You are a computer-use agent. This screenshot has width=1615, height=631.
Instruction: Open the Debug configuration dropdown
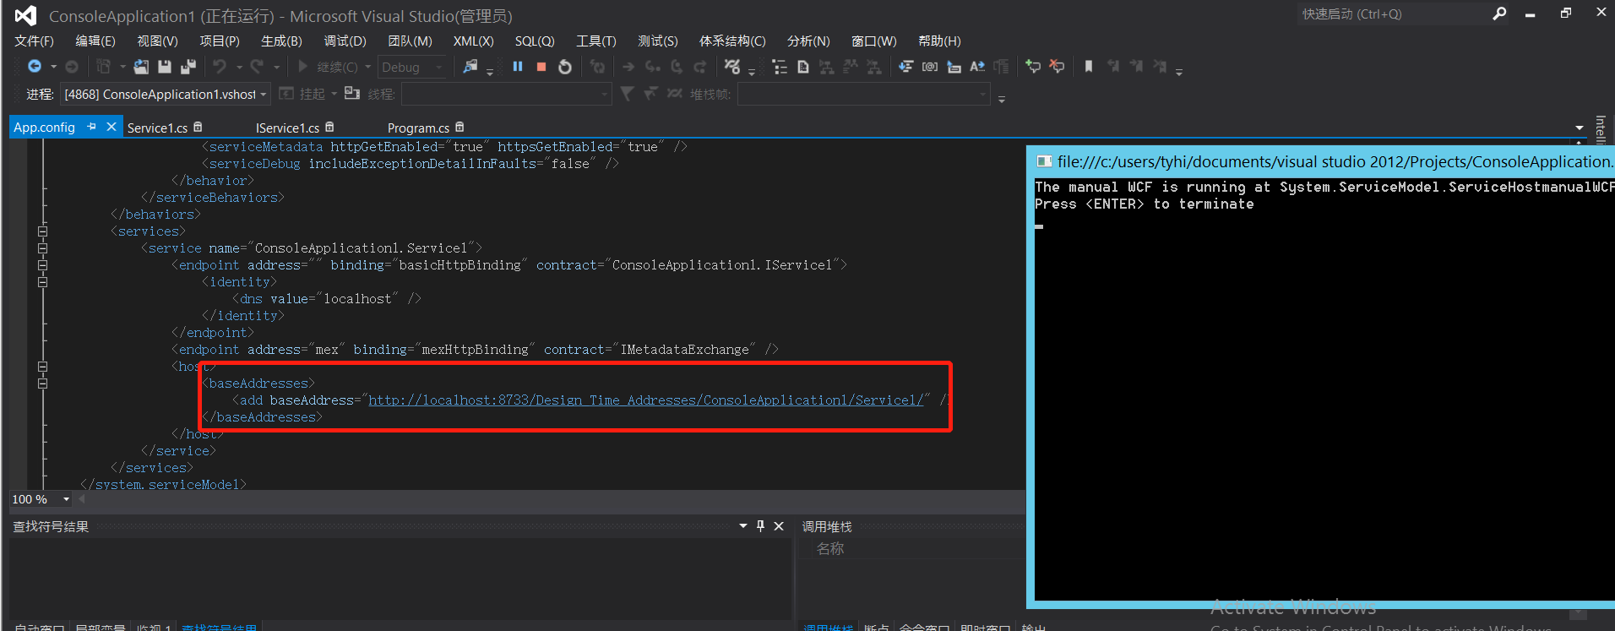(439, 67)
